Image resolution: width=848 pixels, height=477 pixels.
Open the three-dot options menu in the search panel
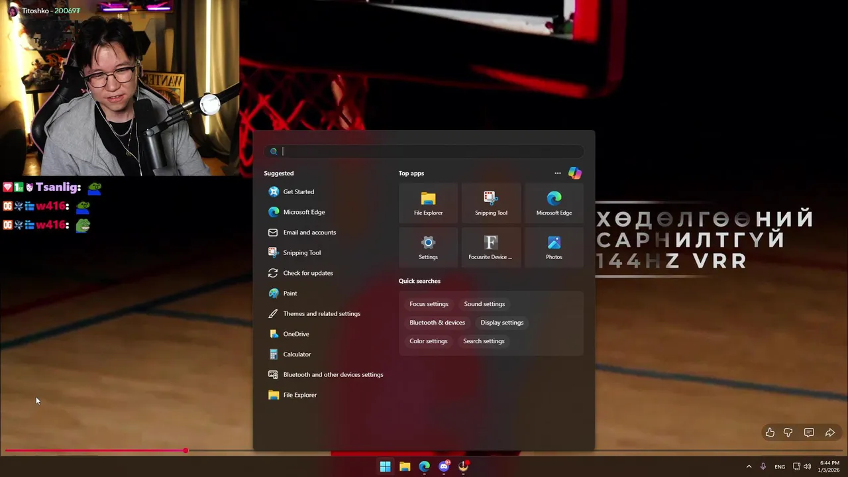point(558,173)
